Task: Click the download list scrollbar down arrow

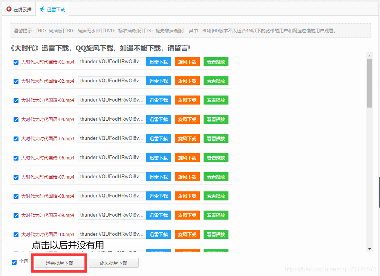Action: 369,249
